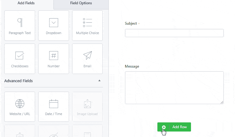Add a Date / Time field
The width and height of the screenshot is (235, 137).
pos(53,107)
